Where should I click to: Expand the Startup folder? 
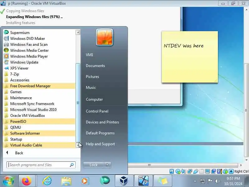[39, 139]
